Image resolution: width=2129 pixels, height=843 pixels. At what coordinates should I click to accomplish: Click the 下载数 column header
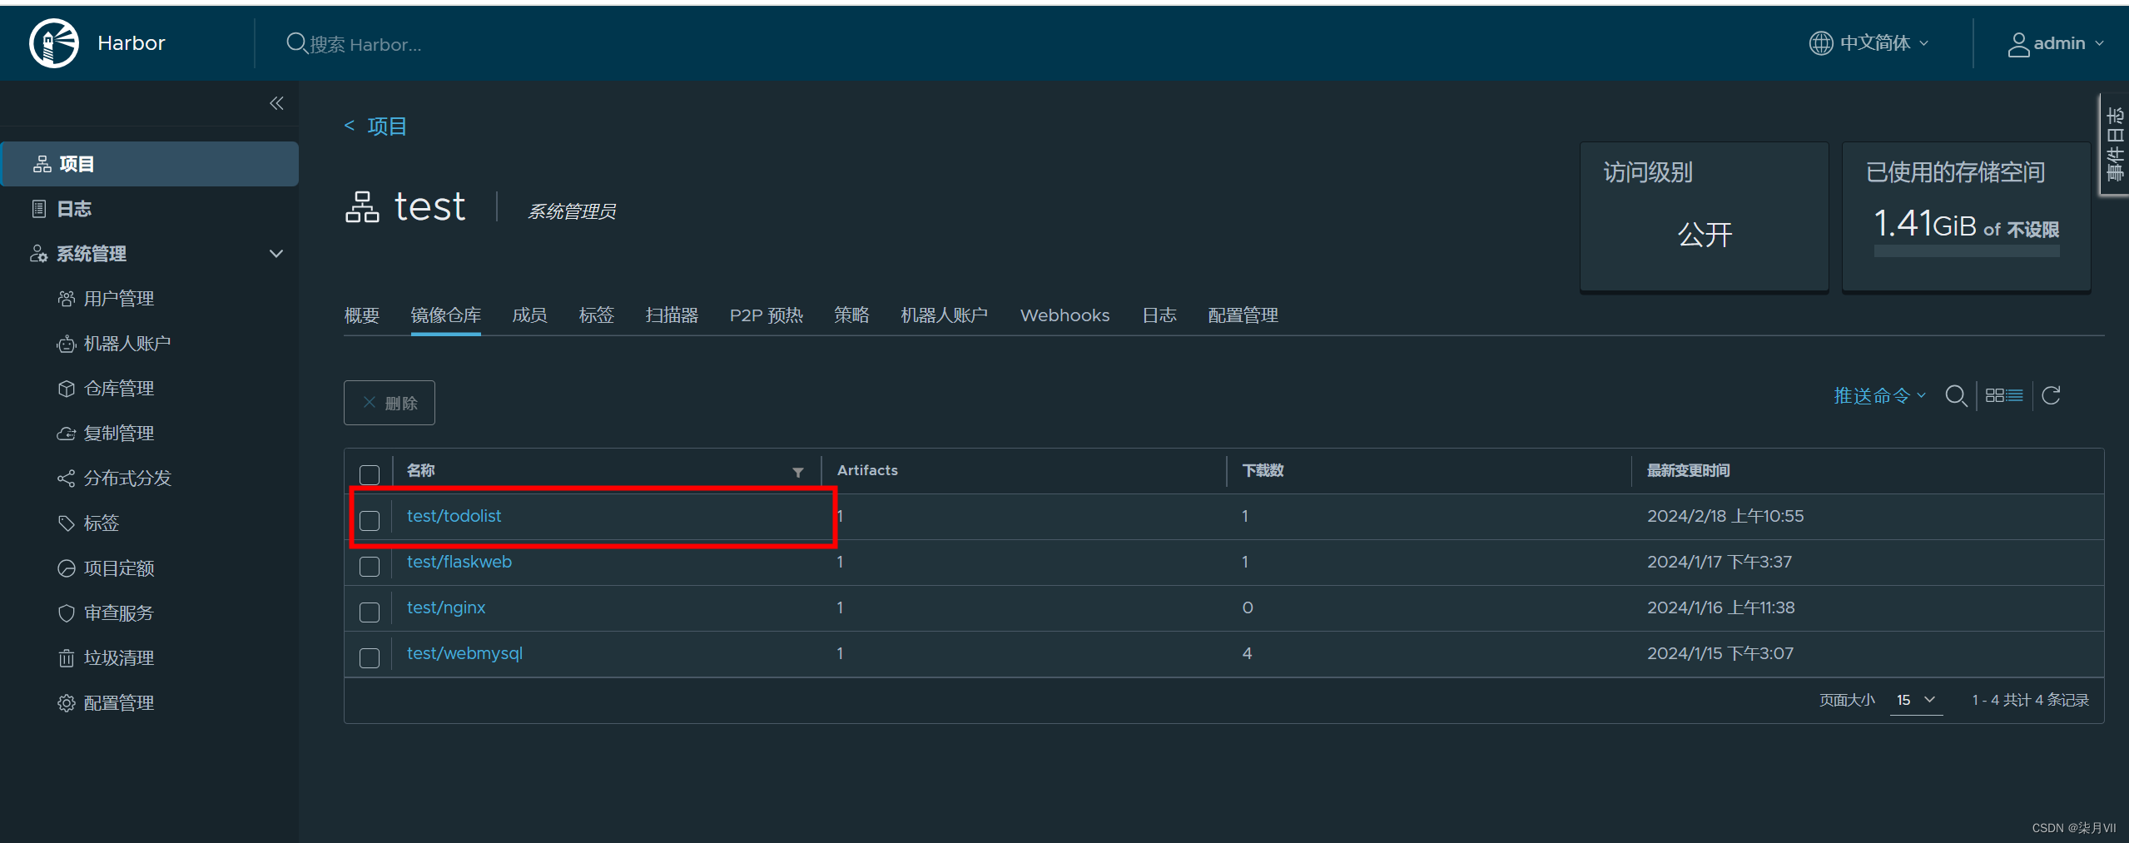pyautogui.click(x=1263, y=471)
